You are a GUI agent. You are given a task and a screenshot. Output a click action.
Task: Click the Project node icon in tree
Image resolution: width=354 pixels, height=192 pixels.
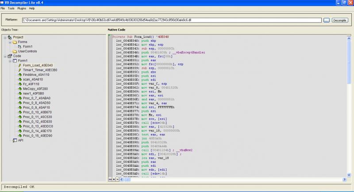tap(10, 37)
